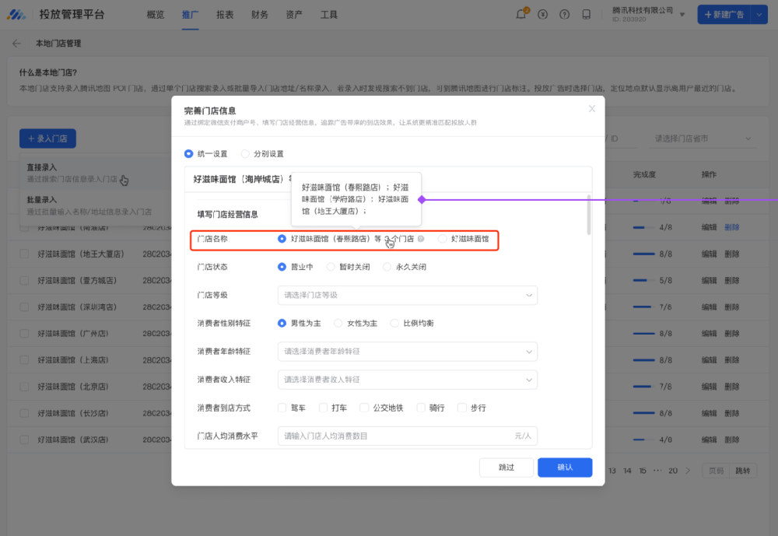Select the 分别设置 radio option
The height and width of the screenshot is (536, 778).
click(246, 154)
